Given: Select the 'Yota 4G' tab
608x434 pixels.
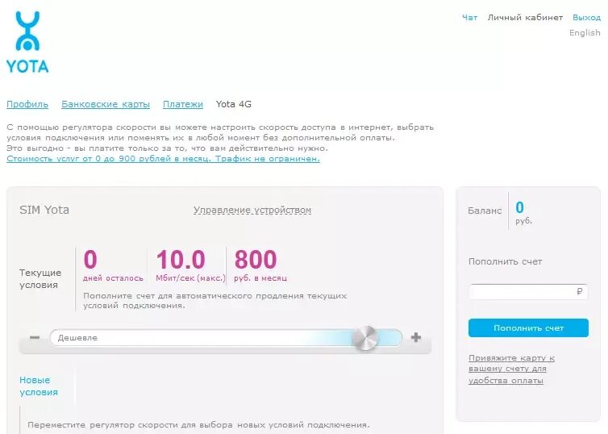Looking at the screenshot, I should [233, 104].
